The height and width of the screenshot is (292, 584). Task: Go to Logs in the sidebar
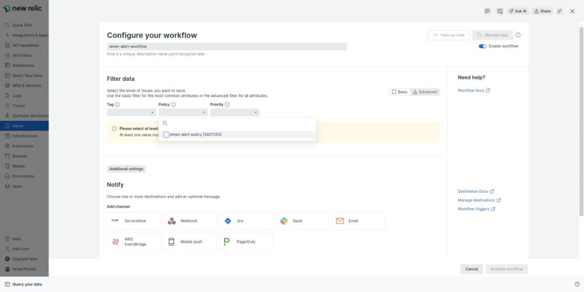pyautogui.click(x=17, y=96)
